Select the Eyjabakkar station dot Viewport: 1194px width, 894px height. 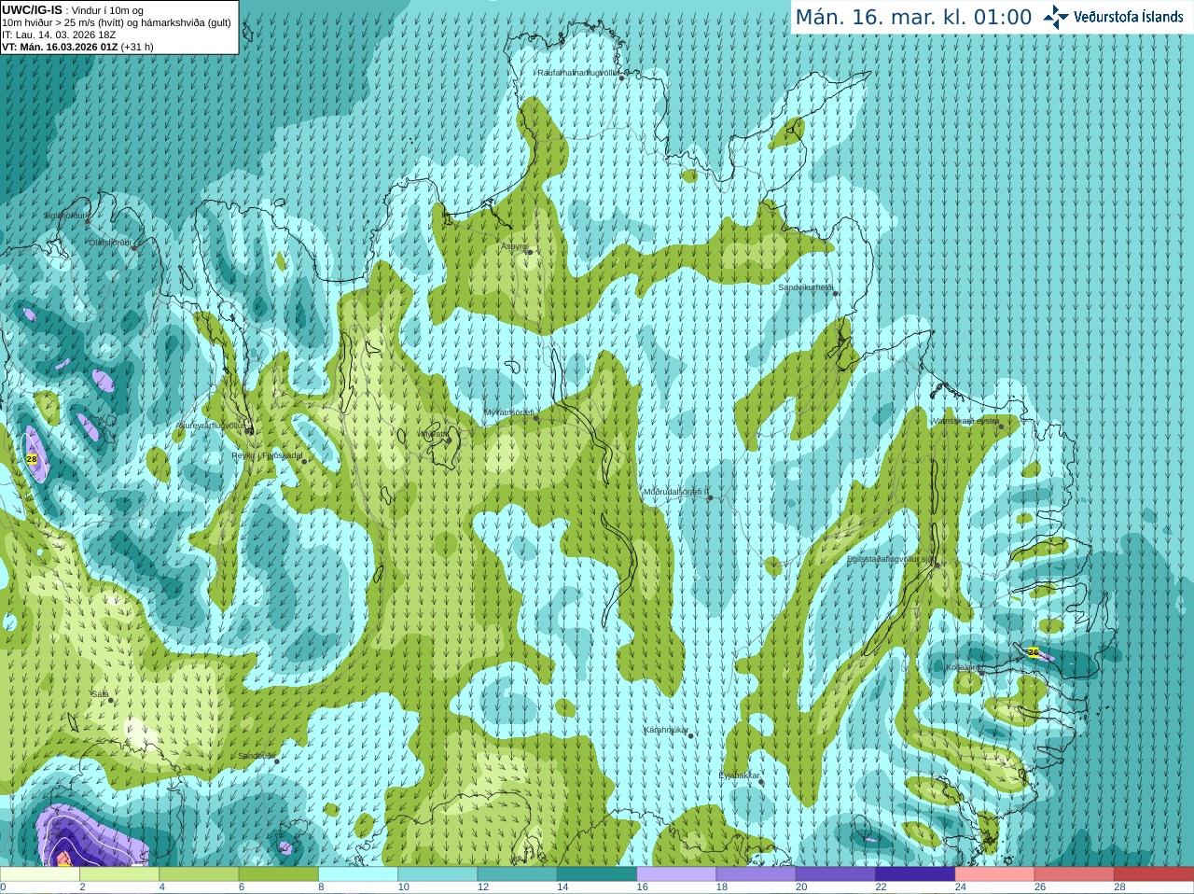pyautogui.click(x=761, y=781)
